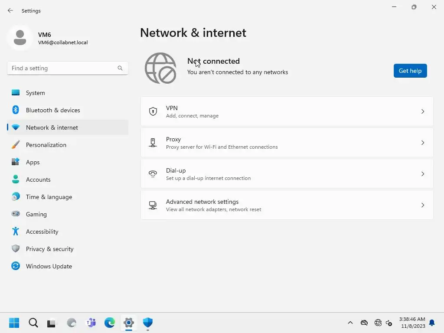444x333 pixels.
Task: Click the muted volume tray icon
Action: [389, 323]
